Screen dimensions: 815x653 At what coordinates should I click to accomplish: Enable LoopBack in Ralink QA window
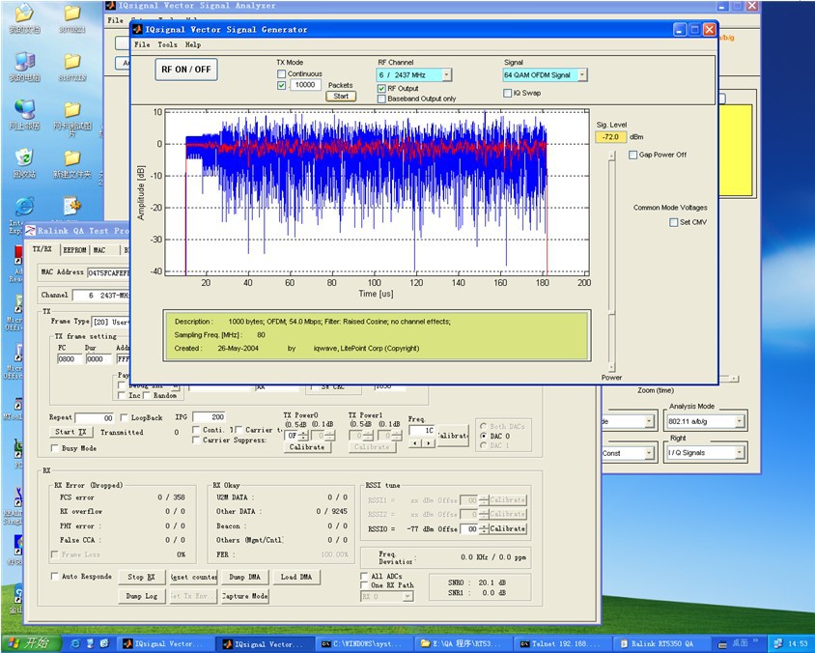point(125,417)
